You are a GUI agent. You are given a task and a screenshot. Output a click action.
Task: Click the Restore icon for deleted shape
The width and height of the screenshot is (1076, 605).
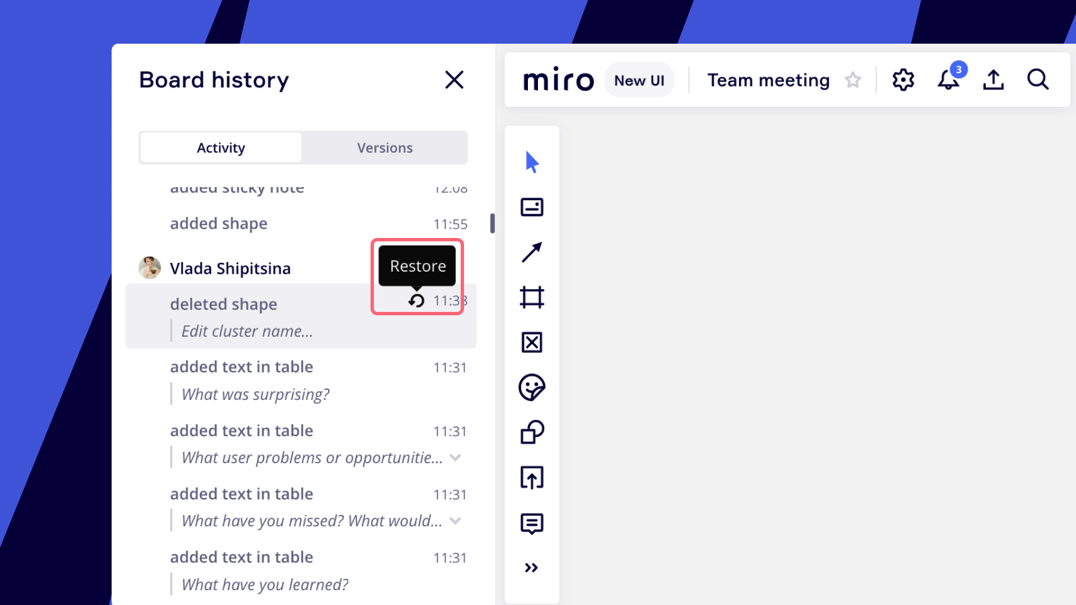[x=417, y=300]
